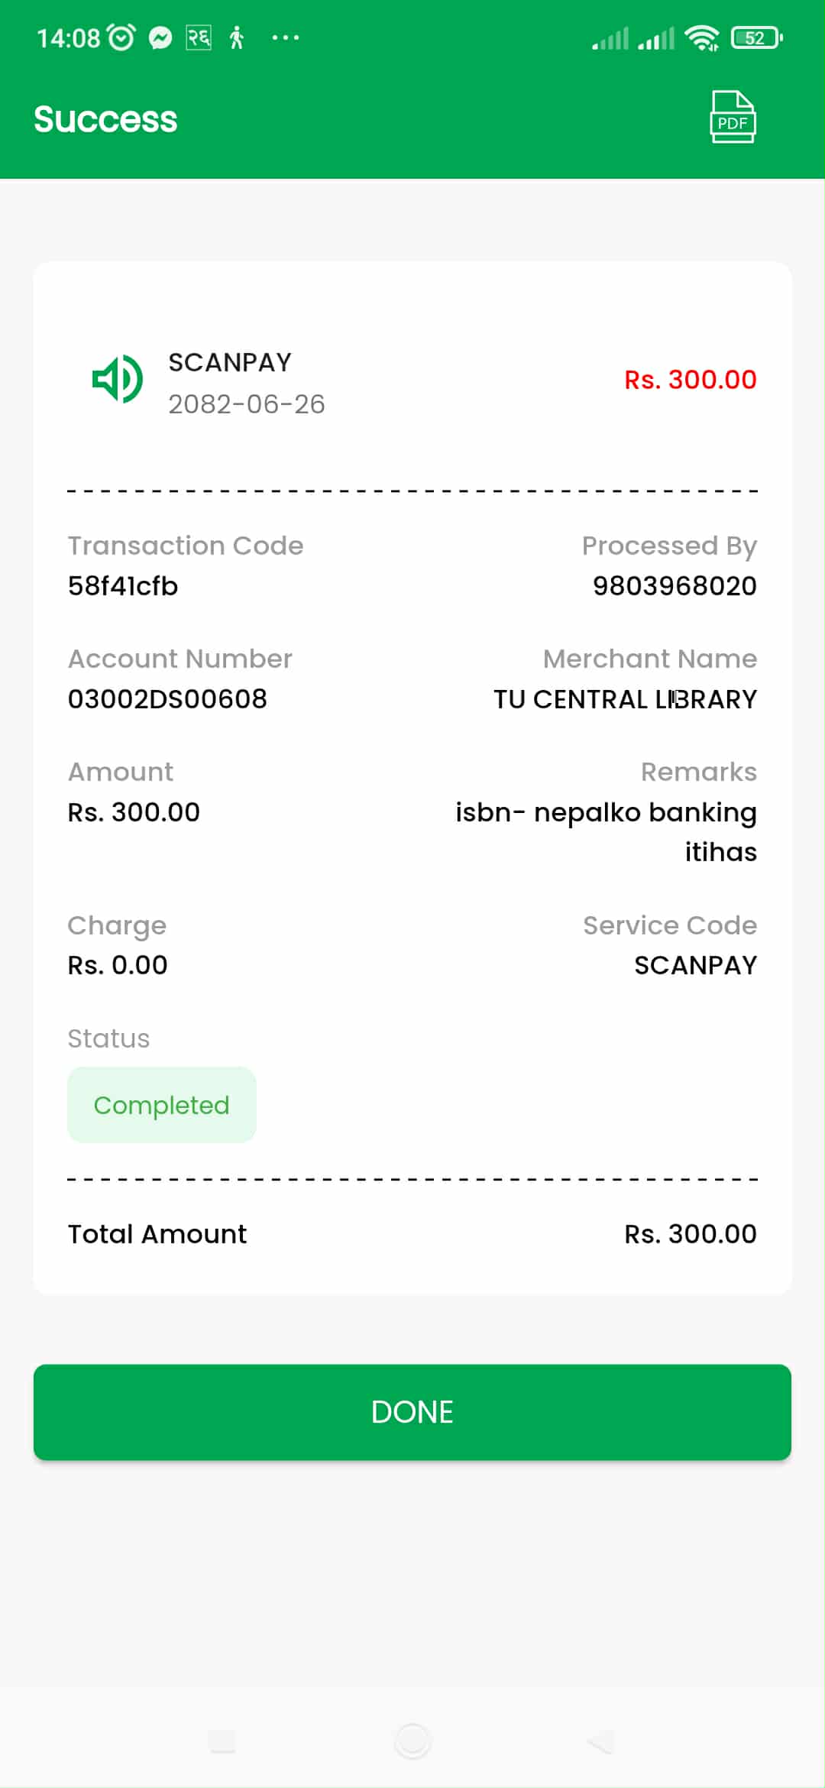The height and width of the screenshot is (1788, 825).
Task: Tap the merchant name TU CENTRAL LIBRARY
Action: click(x=625, y=699)
